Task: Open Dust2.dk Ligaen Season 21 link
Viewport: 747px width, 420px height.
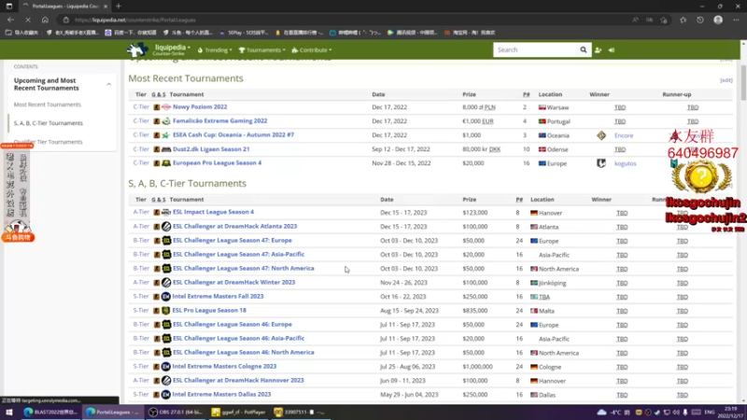Action: pos(211,149)
